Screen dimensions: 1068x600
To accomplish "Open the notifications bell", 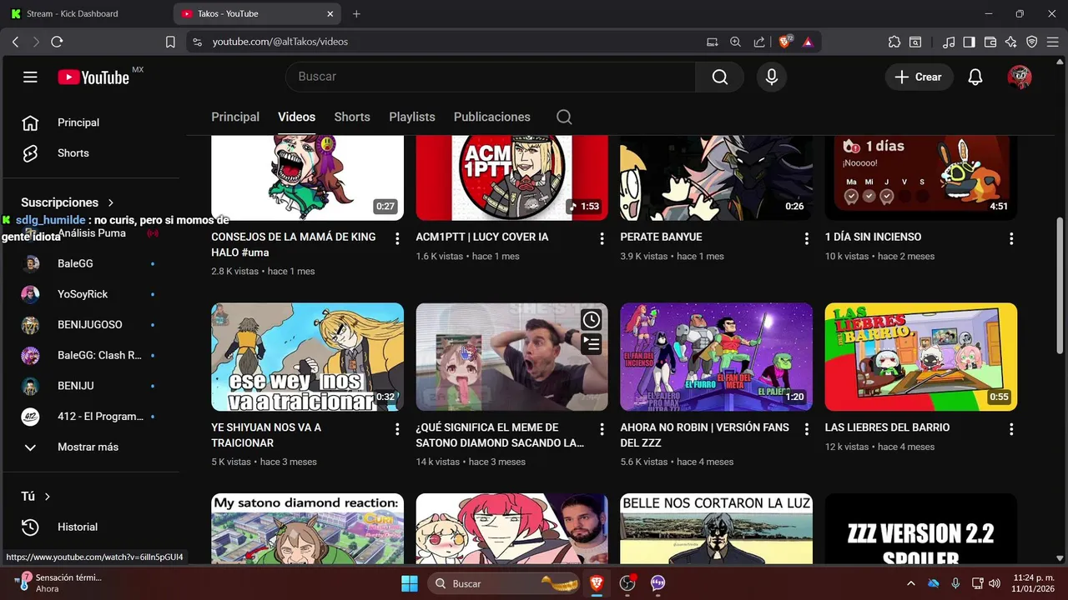I will click(975, 77).
